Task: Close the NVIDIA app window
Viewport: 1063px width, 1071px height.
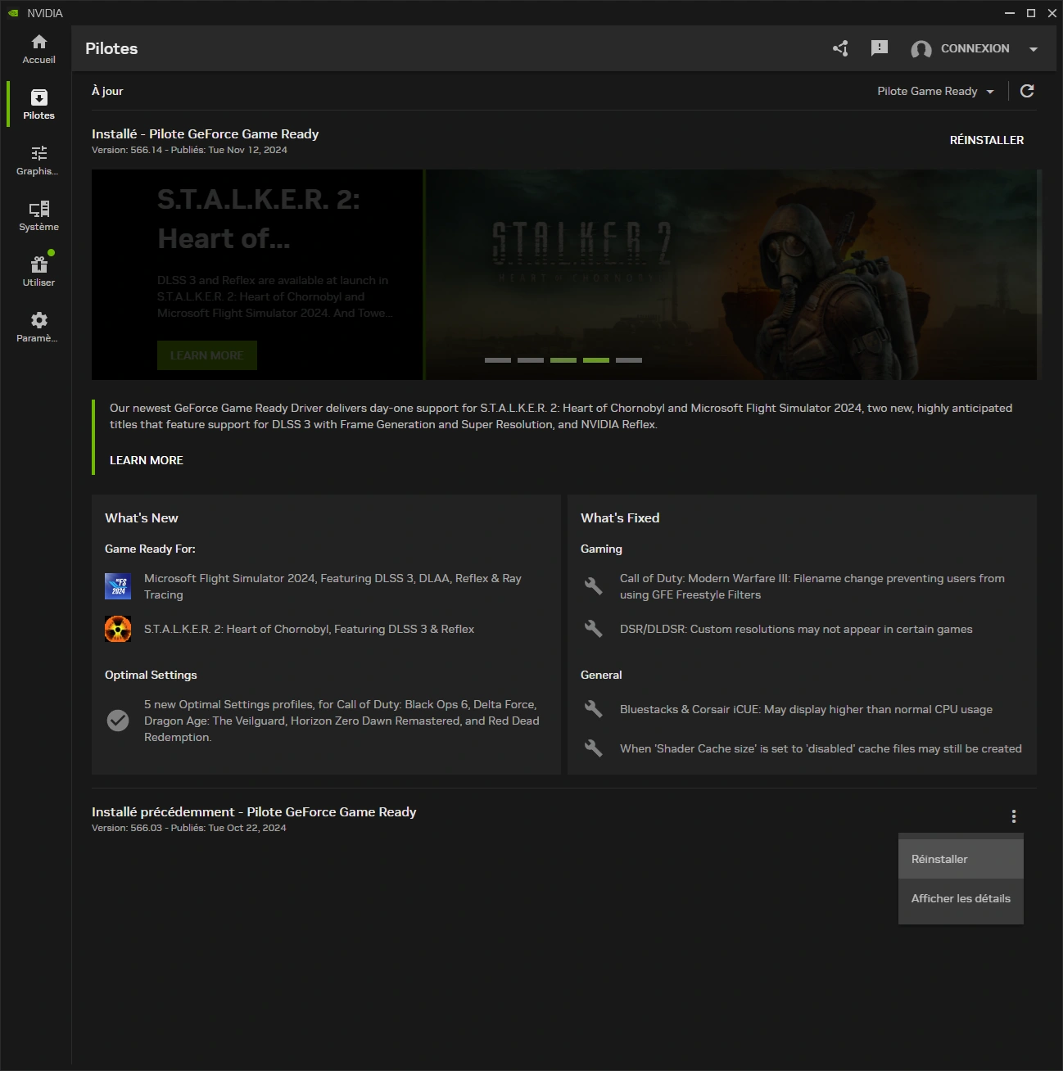Action: [1052, 13]
